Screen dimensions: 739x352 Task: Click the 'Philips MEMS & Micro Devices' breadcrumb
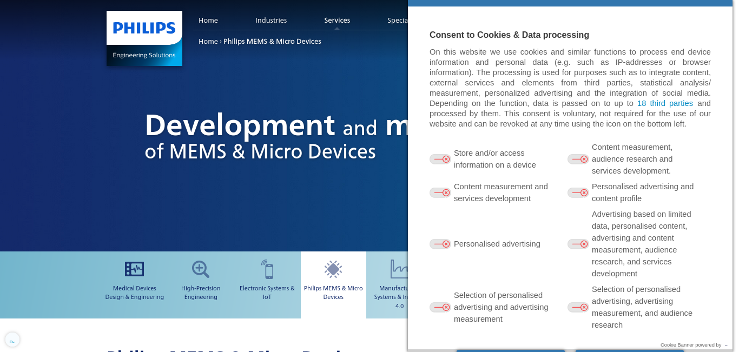tap(272, 41)
